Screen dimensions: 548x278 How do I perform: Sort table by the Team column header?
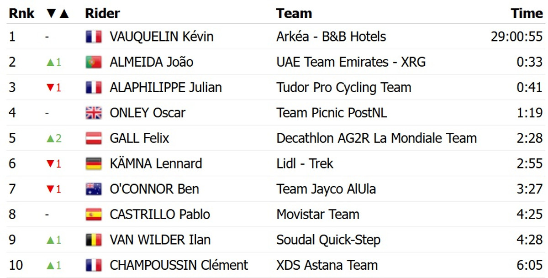(x=294, y=14)
